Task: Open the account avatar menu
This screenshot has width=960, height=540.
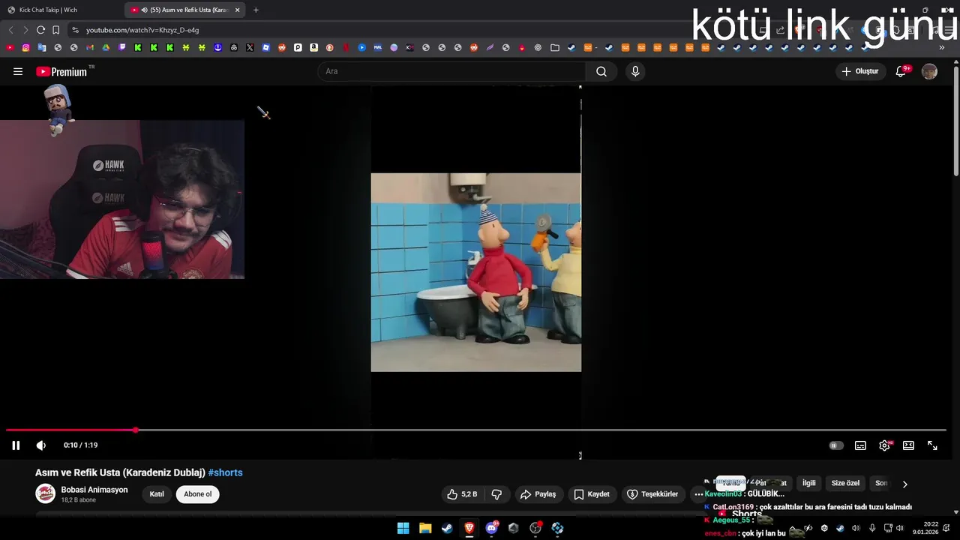Action: tap(929, 71)
